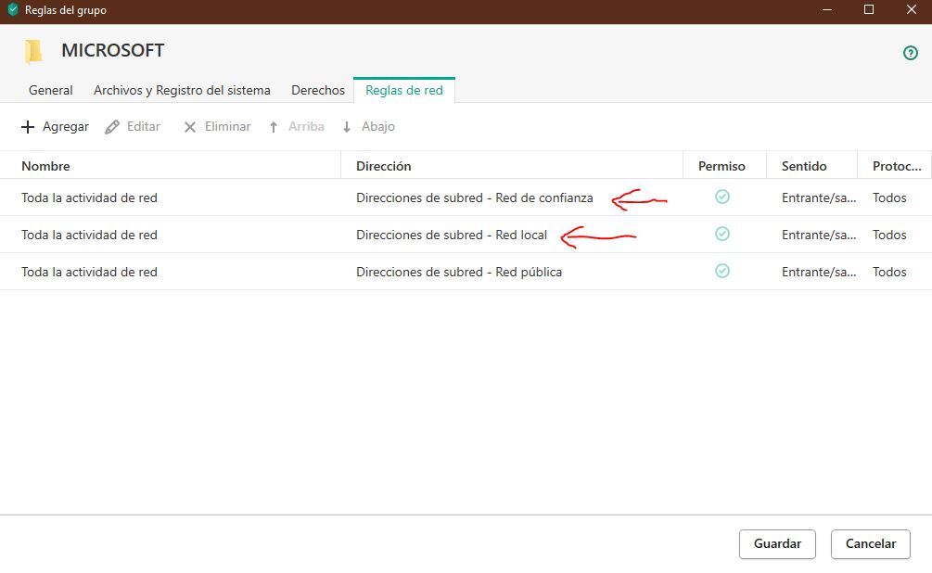
Task: Open Archivos y Registro del sistema tab
Action: 182,90
